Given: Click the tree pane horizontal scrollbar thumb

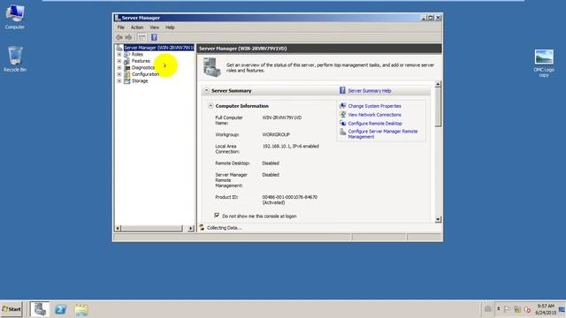Looking at the screenshot, I should (152, 228).
